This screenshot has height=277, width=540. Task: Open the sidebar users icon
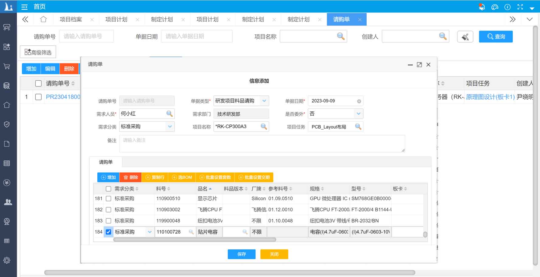(8, 202)
